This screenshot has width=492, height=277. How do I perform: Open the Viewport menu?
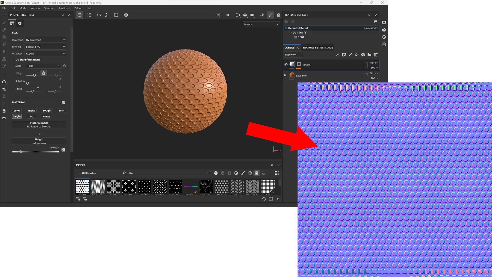point(49,8)
